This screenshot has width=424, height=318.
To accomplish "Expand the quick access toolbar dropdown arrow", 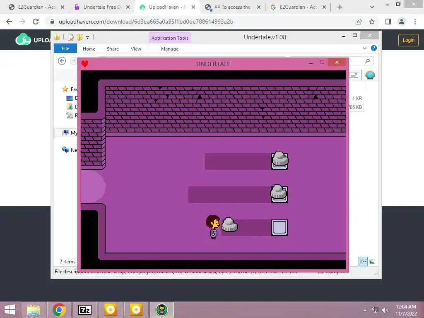I will coord(88,38).
